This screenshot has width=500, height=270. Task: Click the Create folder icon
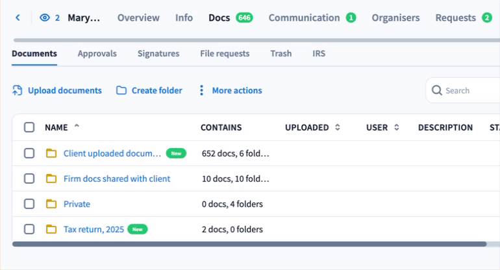(x=121, y=91)
